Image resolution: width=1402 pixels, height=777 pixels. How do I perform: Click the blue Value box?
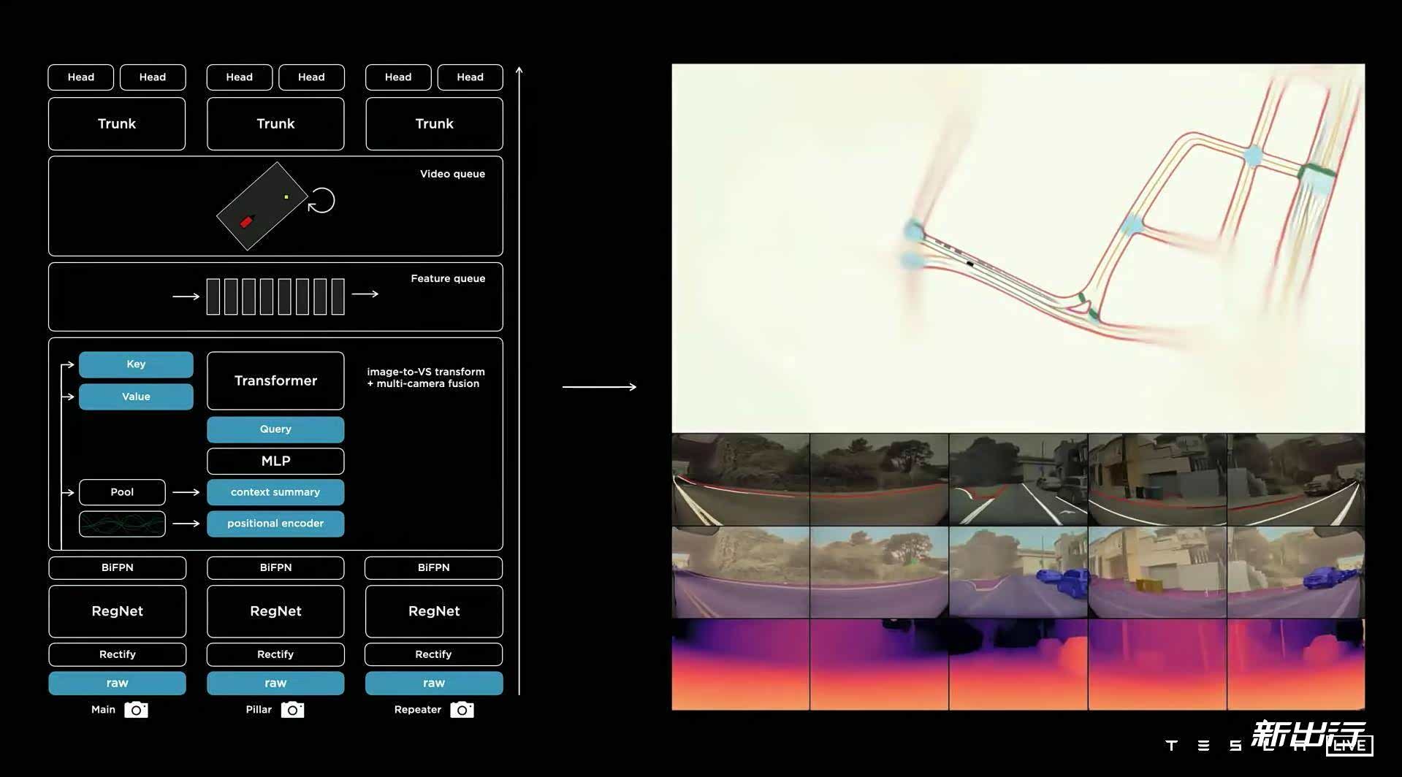[x=136, y=397]
